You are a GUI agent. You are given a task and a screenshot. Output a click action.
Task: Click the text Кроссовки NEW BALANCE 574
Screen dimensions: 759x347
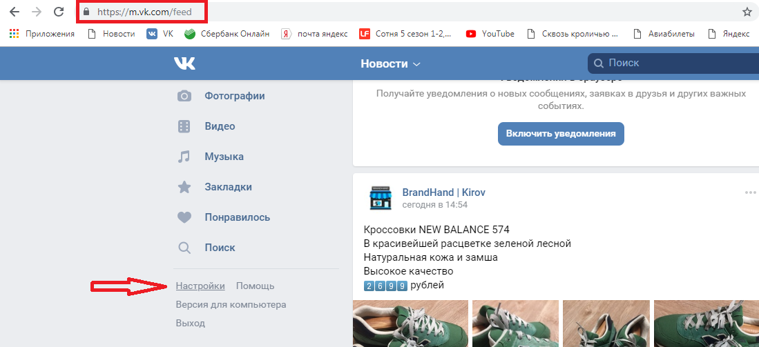[x=436, y=229]
